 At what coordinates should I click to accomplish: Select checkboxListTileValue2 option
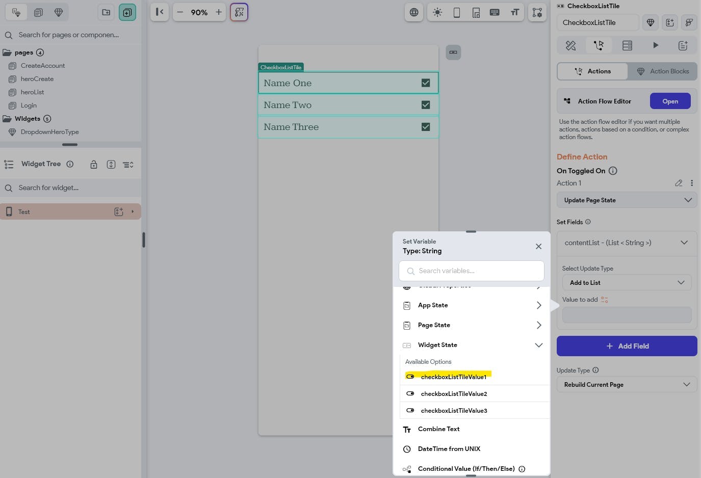pos(454,394)
